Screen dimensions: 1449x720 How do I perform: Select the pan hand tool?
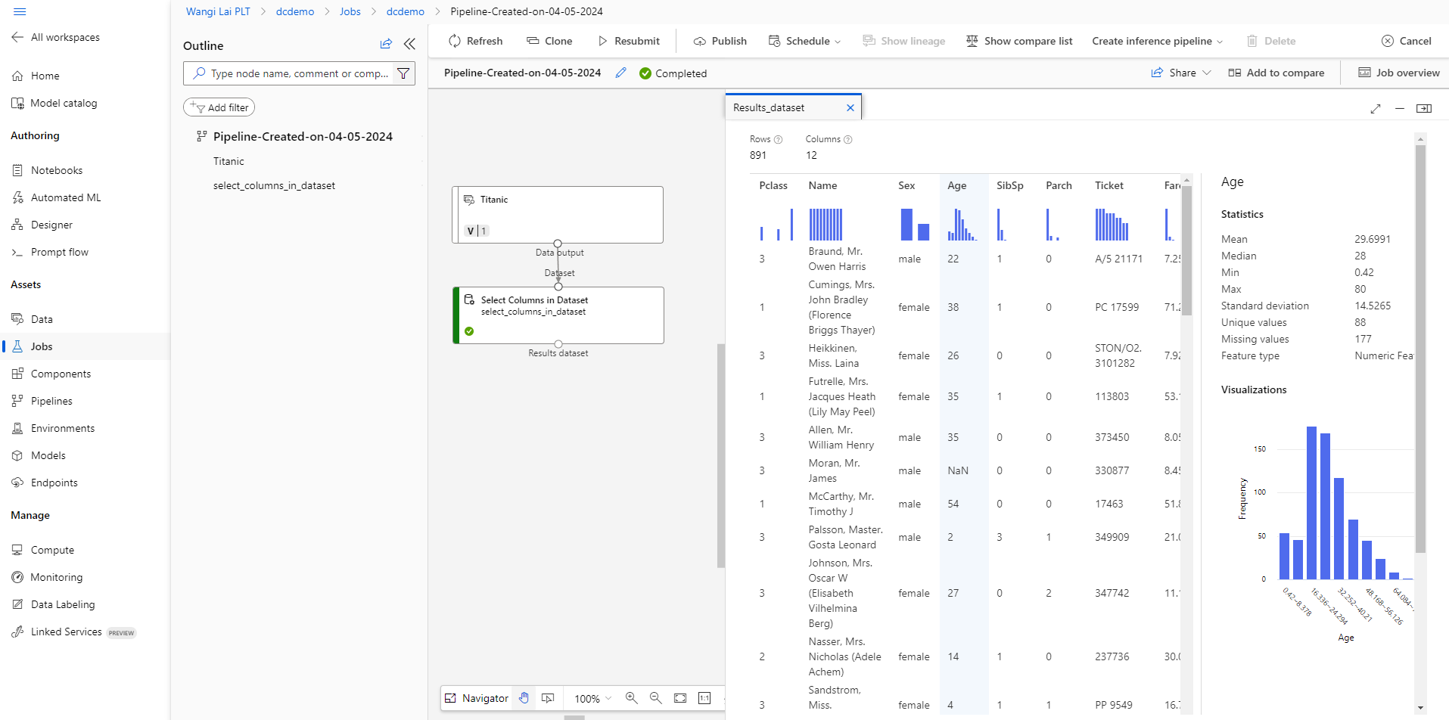(524, 698)
